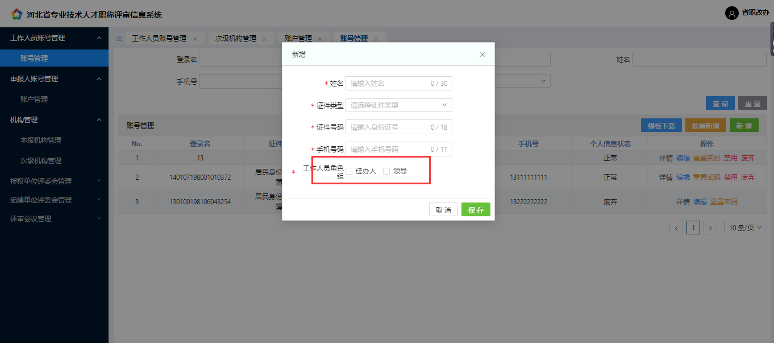
Task: Collapse the sidebar via the hamburger icon
Action: tap(119, 38)
